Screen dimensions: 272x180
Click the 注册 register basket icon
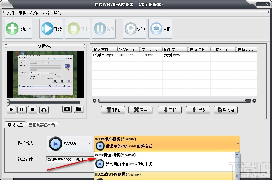tap(156, 28)
